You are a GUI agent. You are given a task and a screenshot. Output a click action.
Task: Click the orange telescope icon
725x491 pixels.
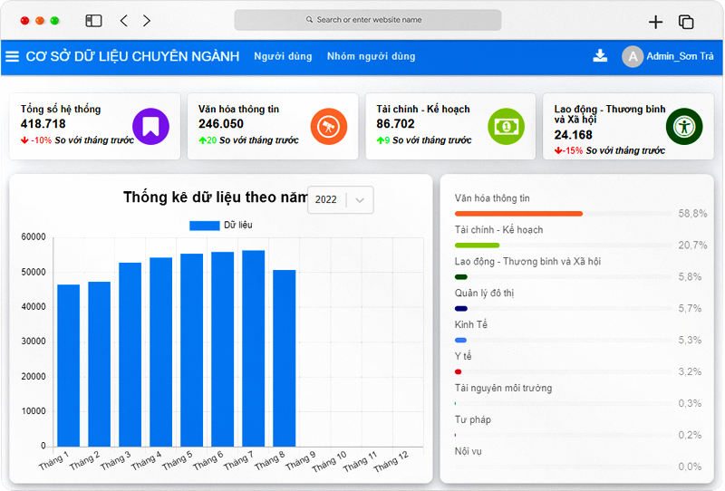point(329,126)
